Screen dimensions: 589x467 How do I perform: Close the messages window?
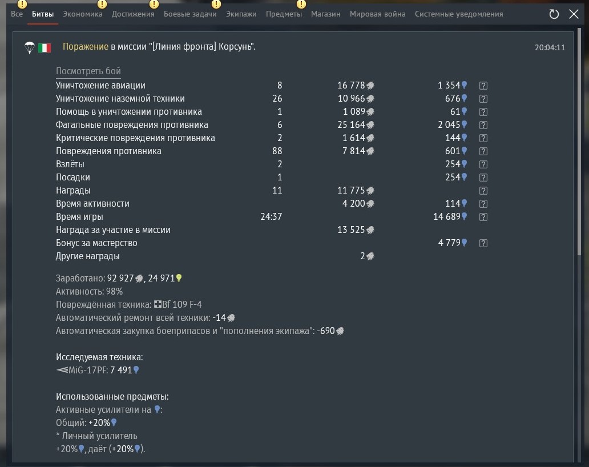coord(574,14)
